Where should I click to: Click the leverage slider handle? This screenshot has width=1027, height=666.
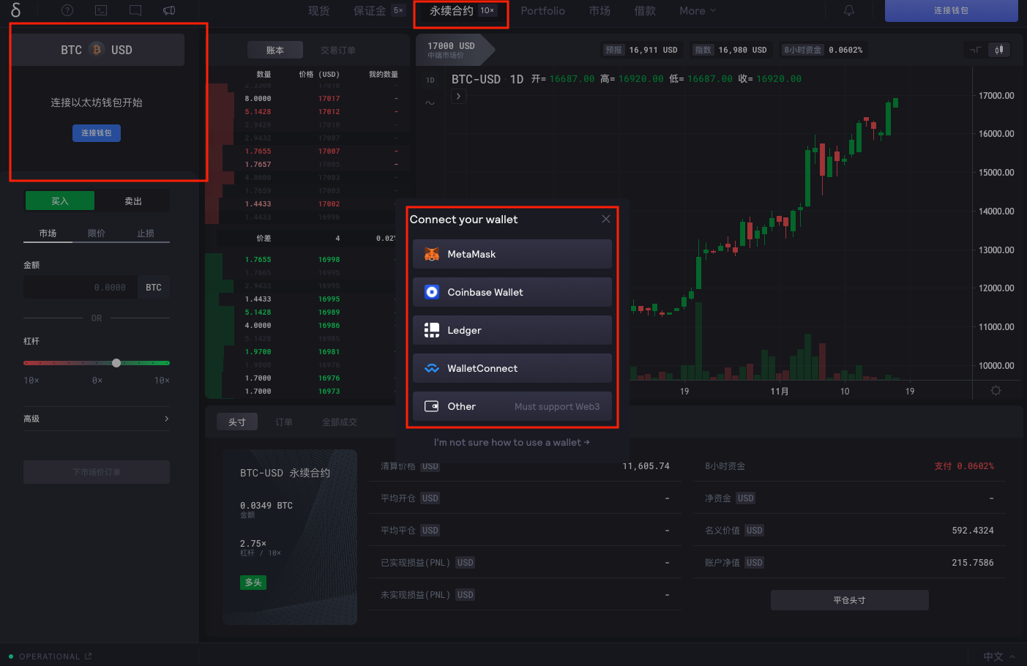click(x=116, y=363)
